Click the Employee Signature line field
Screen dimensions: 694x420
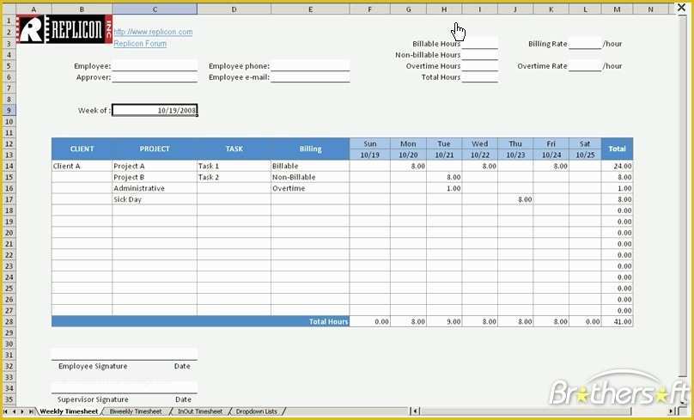point(125,355)
